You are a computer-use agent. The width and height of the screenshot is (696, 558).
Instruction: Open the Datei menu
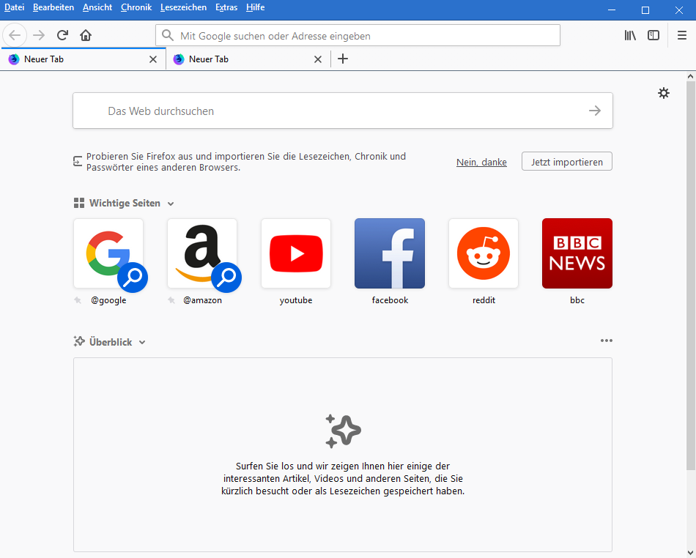[x=14, y=7]
